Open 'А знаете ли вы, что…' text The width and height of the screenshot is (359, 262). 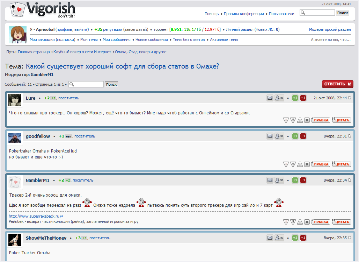coord(331,40)
